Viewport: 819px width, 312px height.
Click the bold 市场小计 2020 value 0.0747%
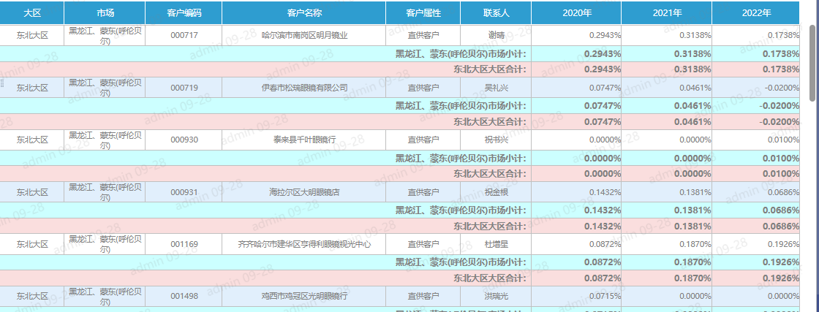(603, 106)
